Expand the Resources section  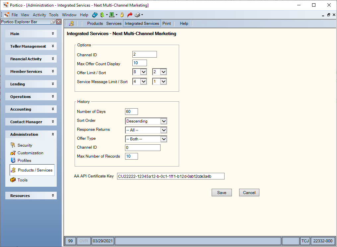31,195
